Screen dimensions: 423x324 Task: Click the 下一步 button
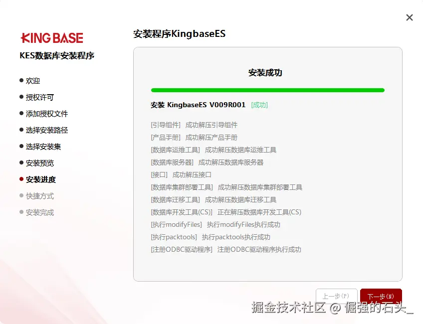click(381, 295)
